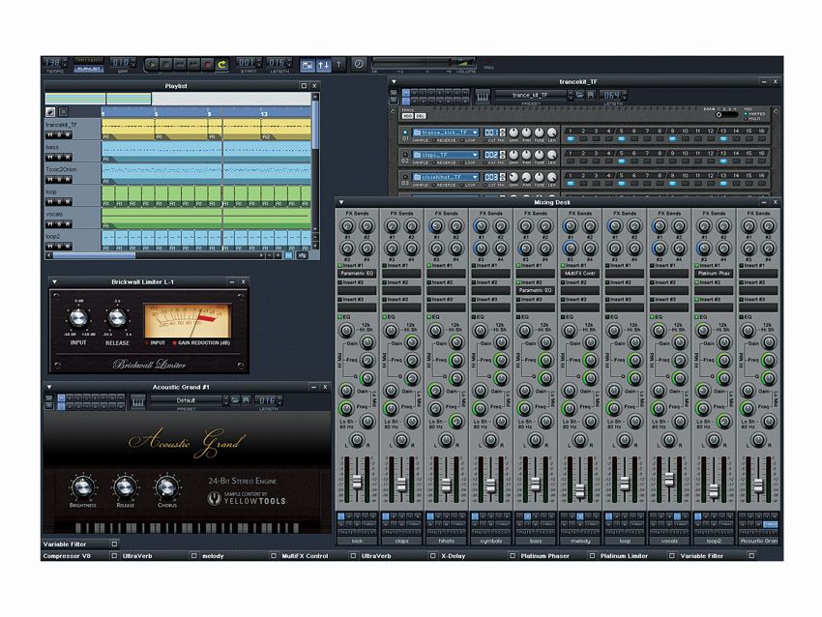Click the window-view icon beside the Length display

click(308, 65)
